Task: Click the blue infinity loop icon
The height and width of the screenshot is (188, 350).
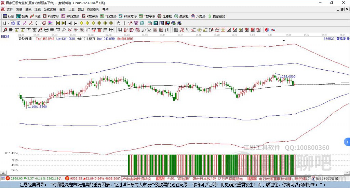Action: pos(273,30)
